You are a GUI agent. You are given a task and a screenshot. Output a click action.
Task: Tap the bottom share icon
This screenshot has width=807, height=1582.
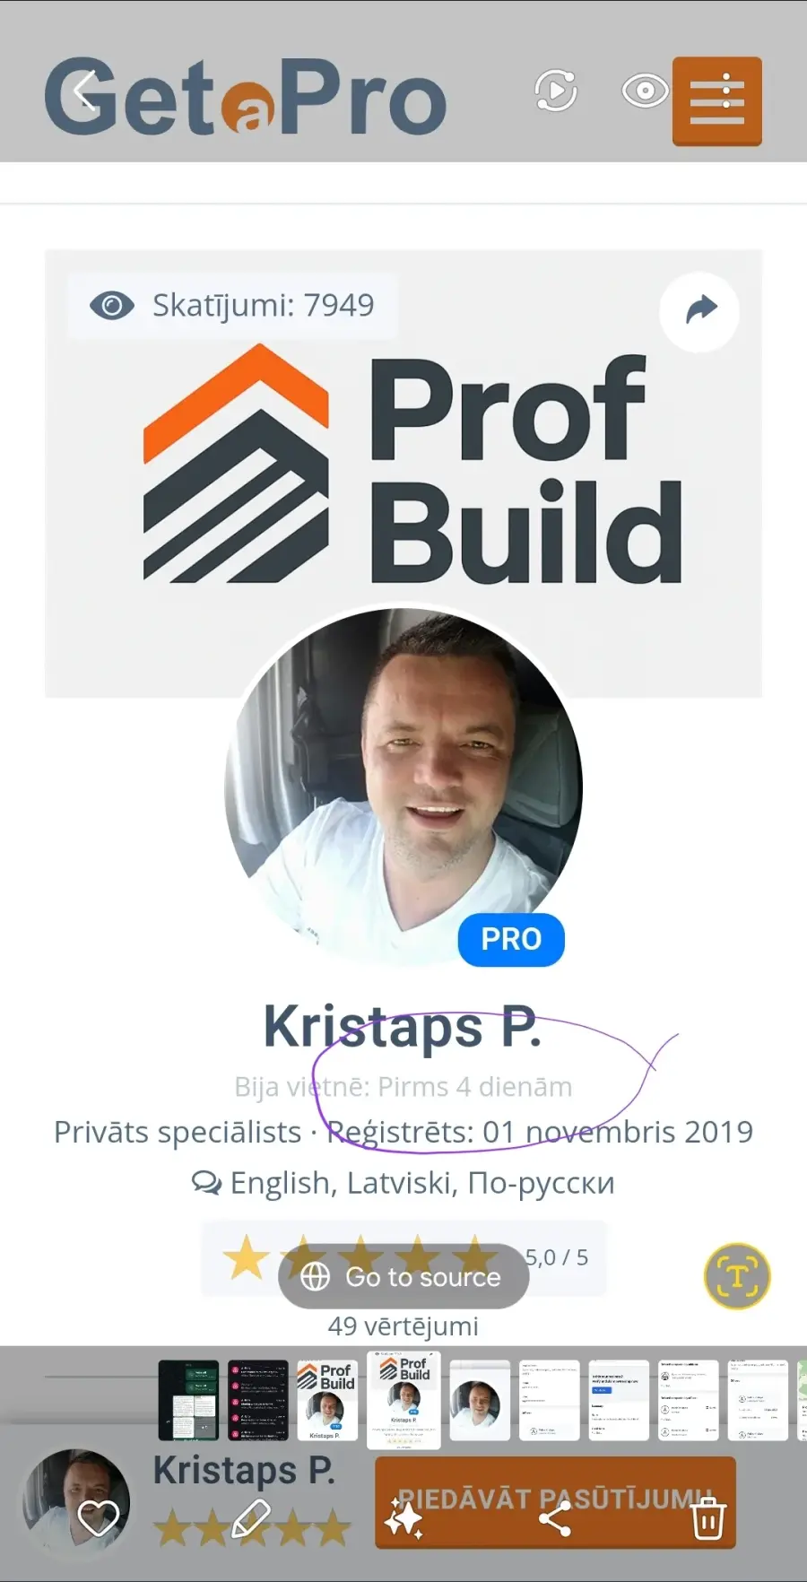tap(555, 1518)
